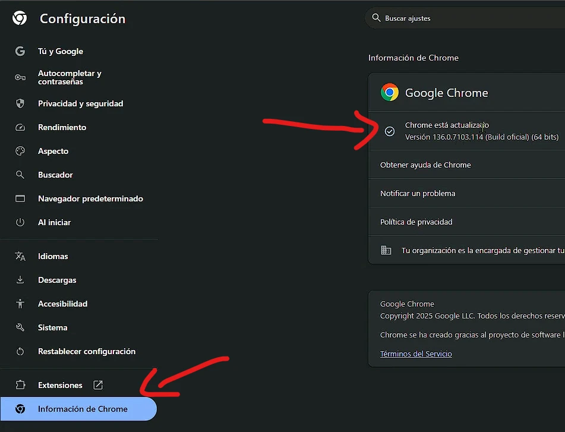The width and height of the screenshot is (565, 432).
Task: Click the external-link icon beside Extensiones
Action: pos(98,385)
